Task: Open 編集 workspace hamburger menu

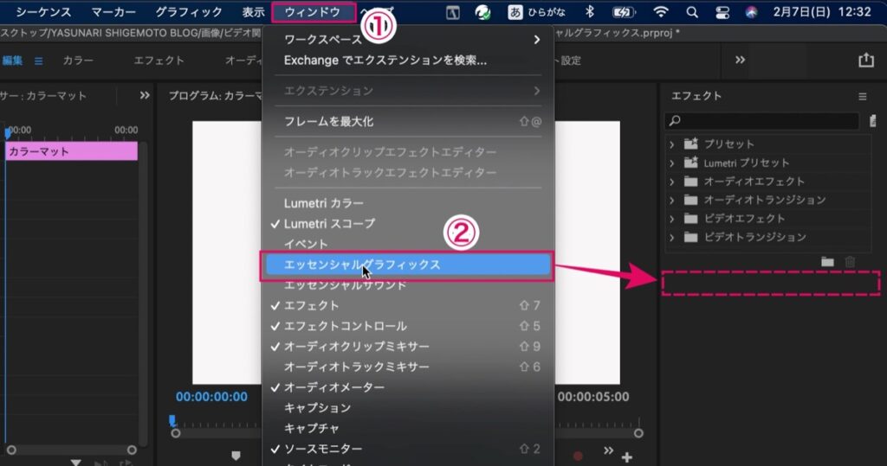Action: (38, 61)
